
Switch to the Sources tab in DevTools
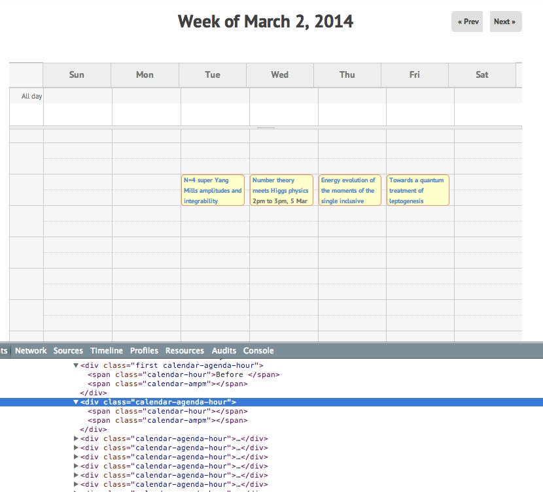pyautogui.click(x=68, y=351)
